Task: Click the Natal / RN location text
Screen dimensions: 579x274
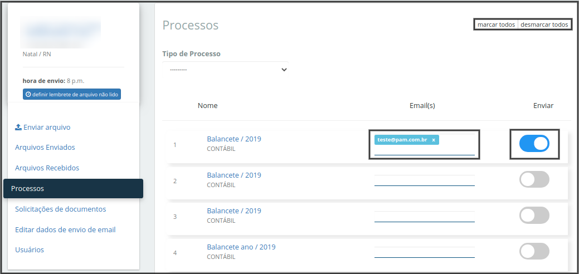Action: [x=37, y=54]
